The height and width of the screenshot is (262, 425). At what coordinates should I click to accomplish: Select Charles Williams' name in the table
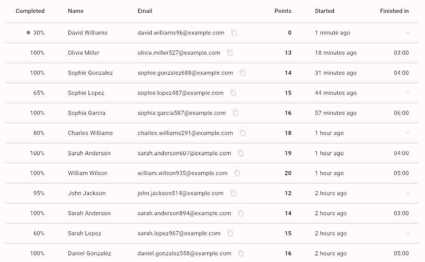coord(90,133)
